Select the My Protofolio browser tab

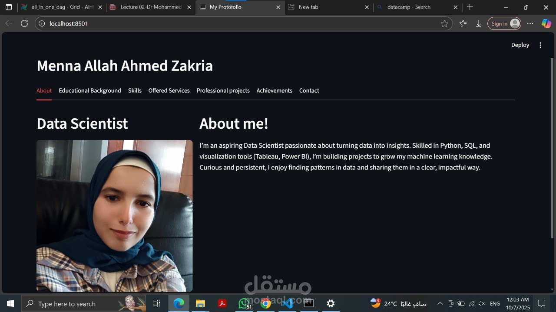240,7
